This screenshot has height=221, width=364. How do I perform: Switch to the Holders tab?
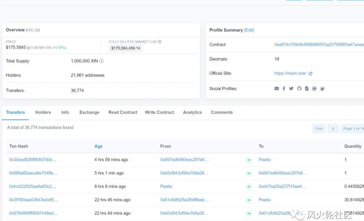(43, 112)
